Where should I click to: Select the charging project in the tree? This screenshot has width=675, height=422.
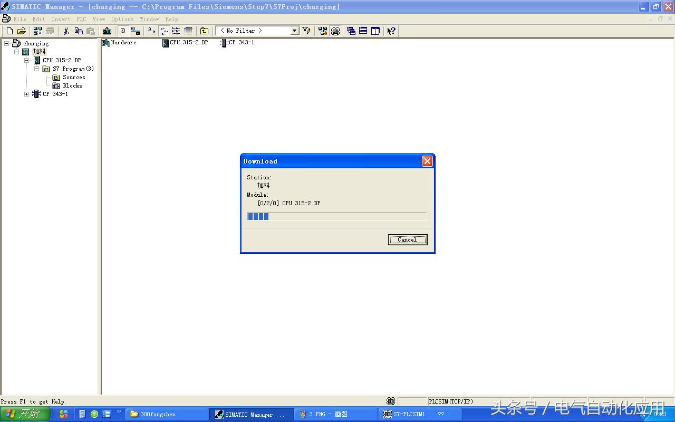(x=36, y=43)
